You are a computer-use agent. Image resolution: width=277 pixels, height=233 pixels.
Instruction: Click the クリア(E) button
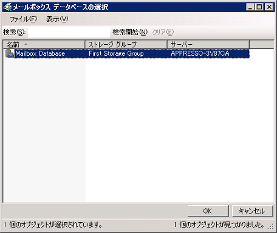tap(163, 32)
